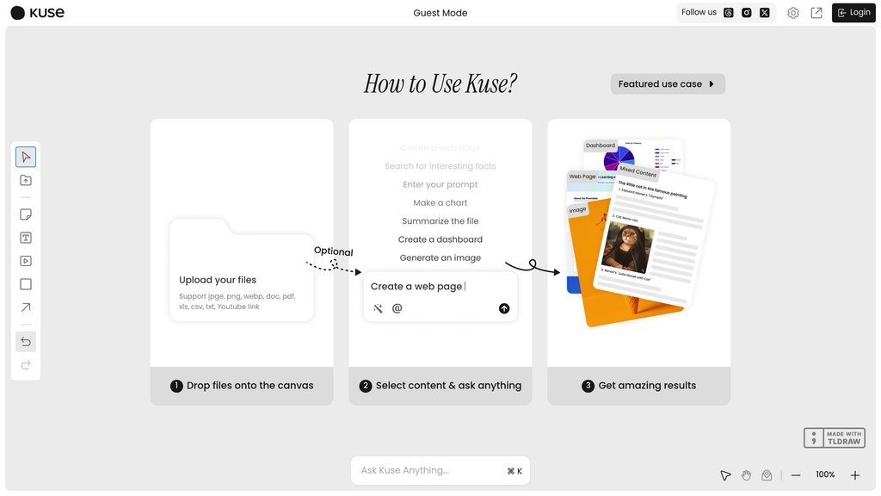
Task: Click the upload file tool icon
Action: tap(26, 180)
